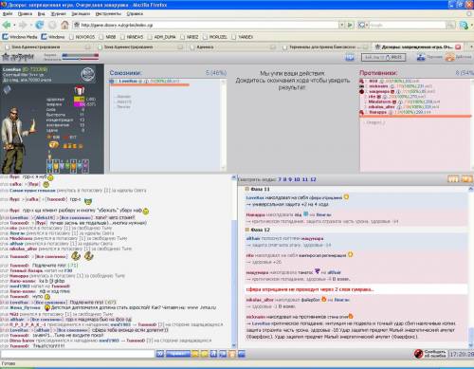The image size is (474, 369).
Task: Open the Инструменты menu
Action: pyautogui.click(x=108, y=13)
